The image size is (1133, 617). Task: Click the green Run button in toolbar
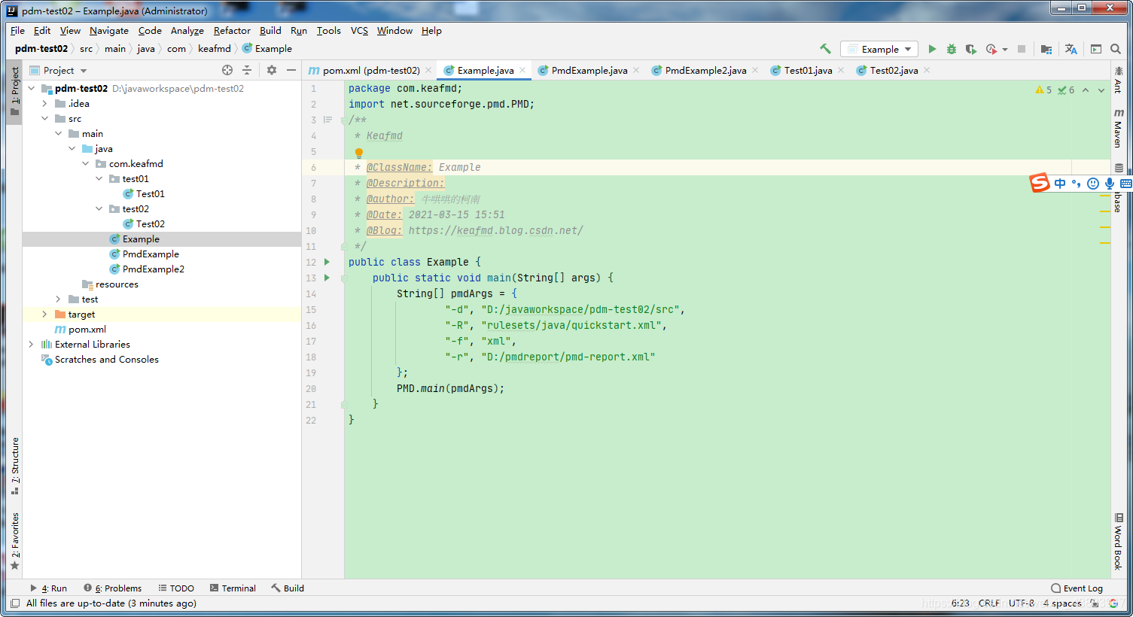click(x=932, y=49)
